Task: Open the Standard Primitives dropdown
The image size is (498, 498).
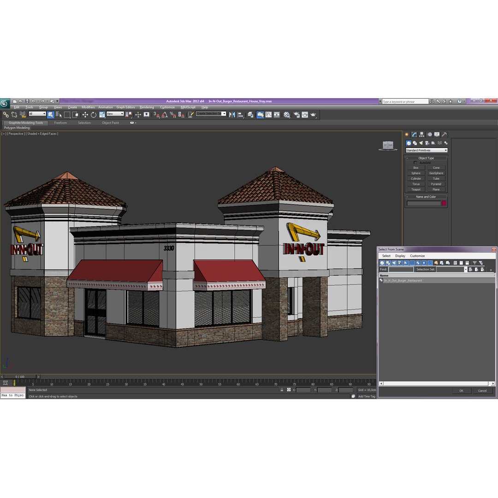Action: point(427,150)
